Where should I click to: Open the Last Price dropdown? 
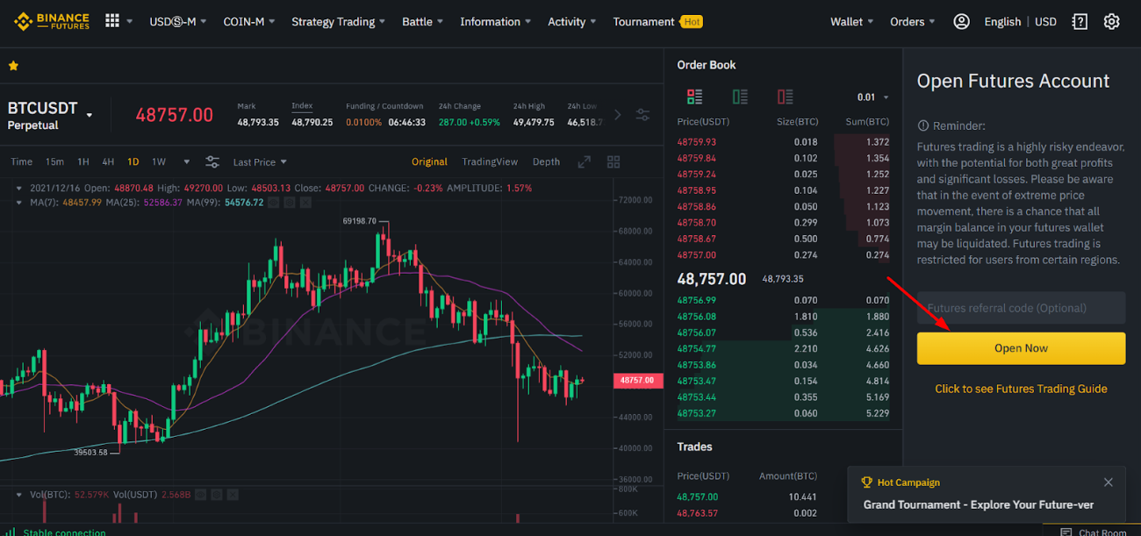point(260,161)
